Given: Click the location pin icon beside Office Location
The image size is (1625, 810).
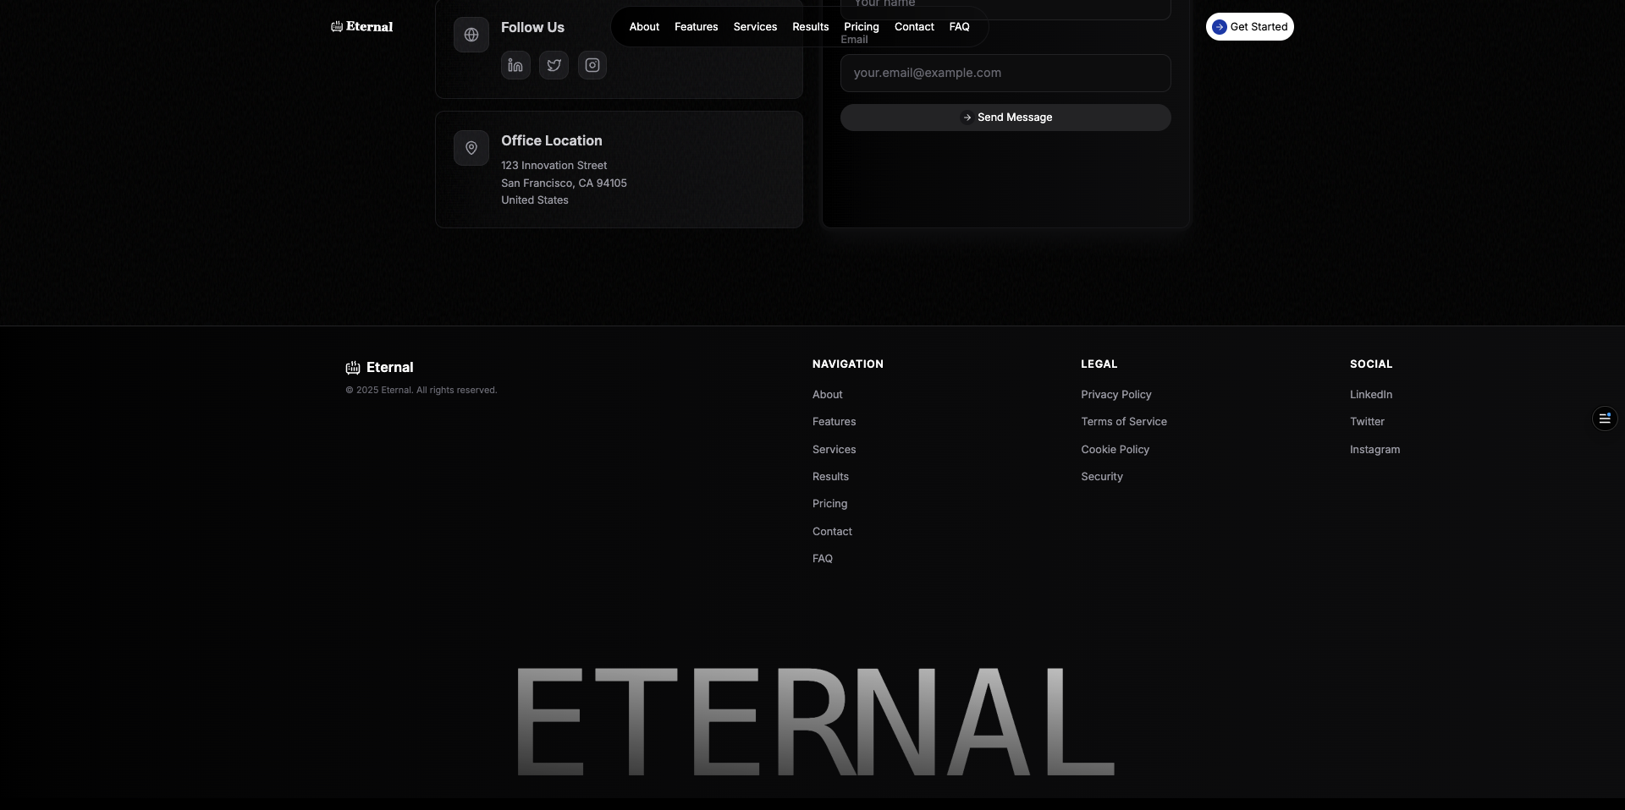Looking at the screenshot, I should click(471, 148).
